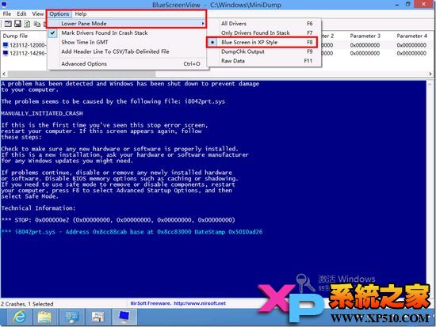The image size is (436, 327).
Task: Click the lower pane scroll up arrow
Action: click(430, 84)
